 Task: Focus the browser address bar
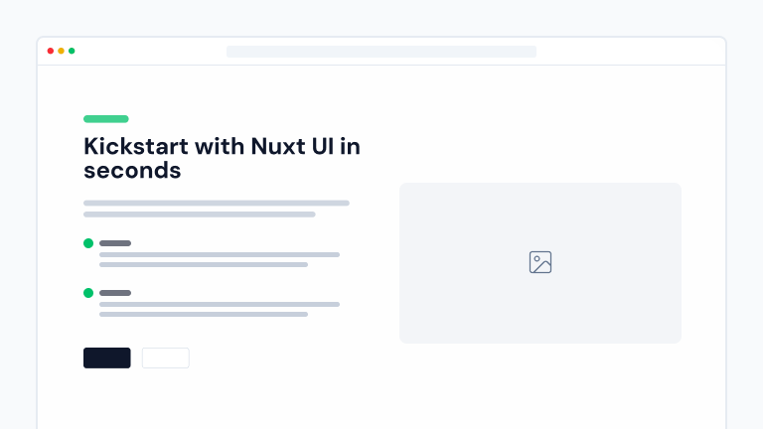tap(381, 52)
